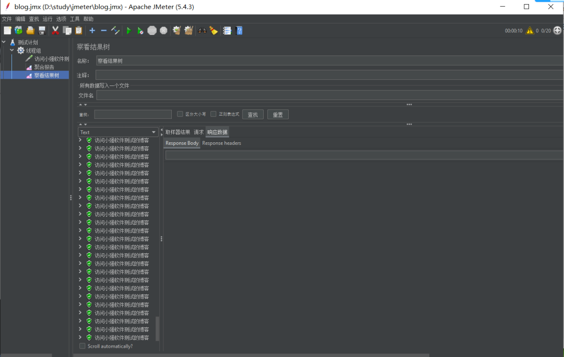Select the Response headers tab
This screenshot has width=564, height=357.
pyautogui.click(x=221, y=143)
